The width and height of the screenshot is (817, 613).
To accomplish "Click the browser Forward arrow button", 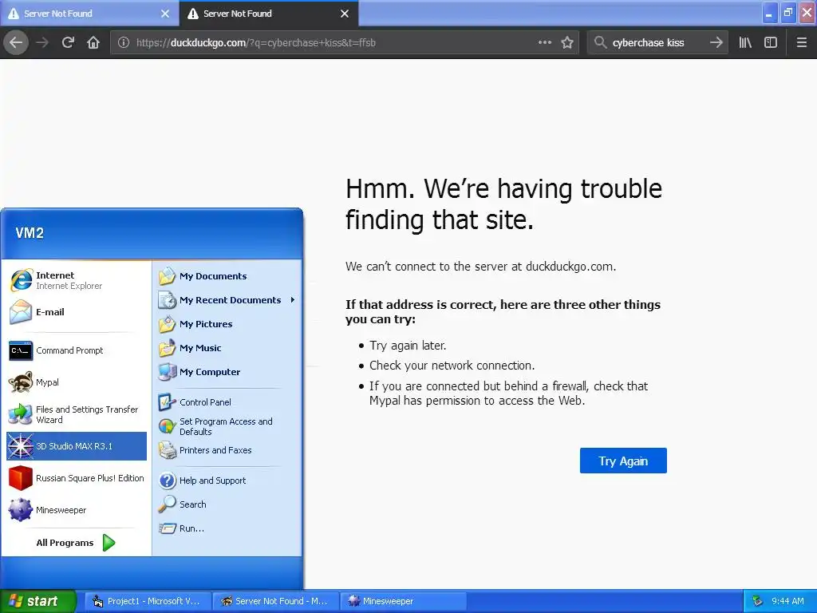I will 42,43.
